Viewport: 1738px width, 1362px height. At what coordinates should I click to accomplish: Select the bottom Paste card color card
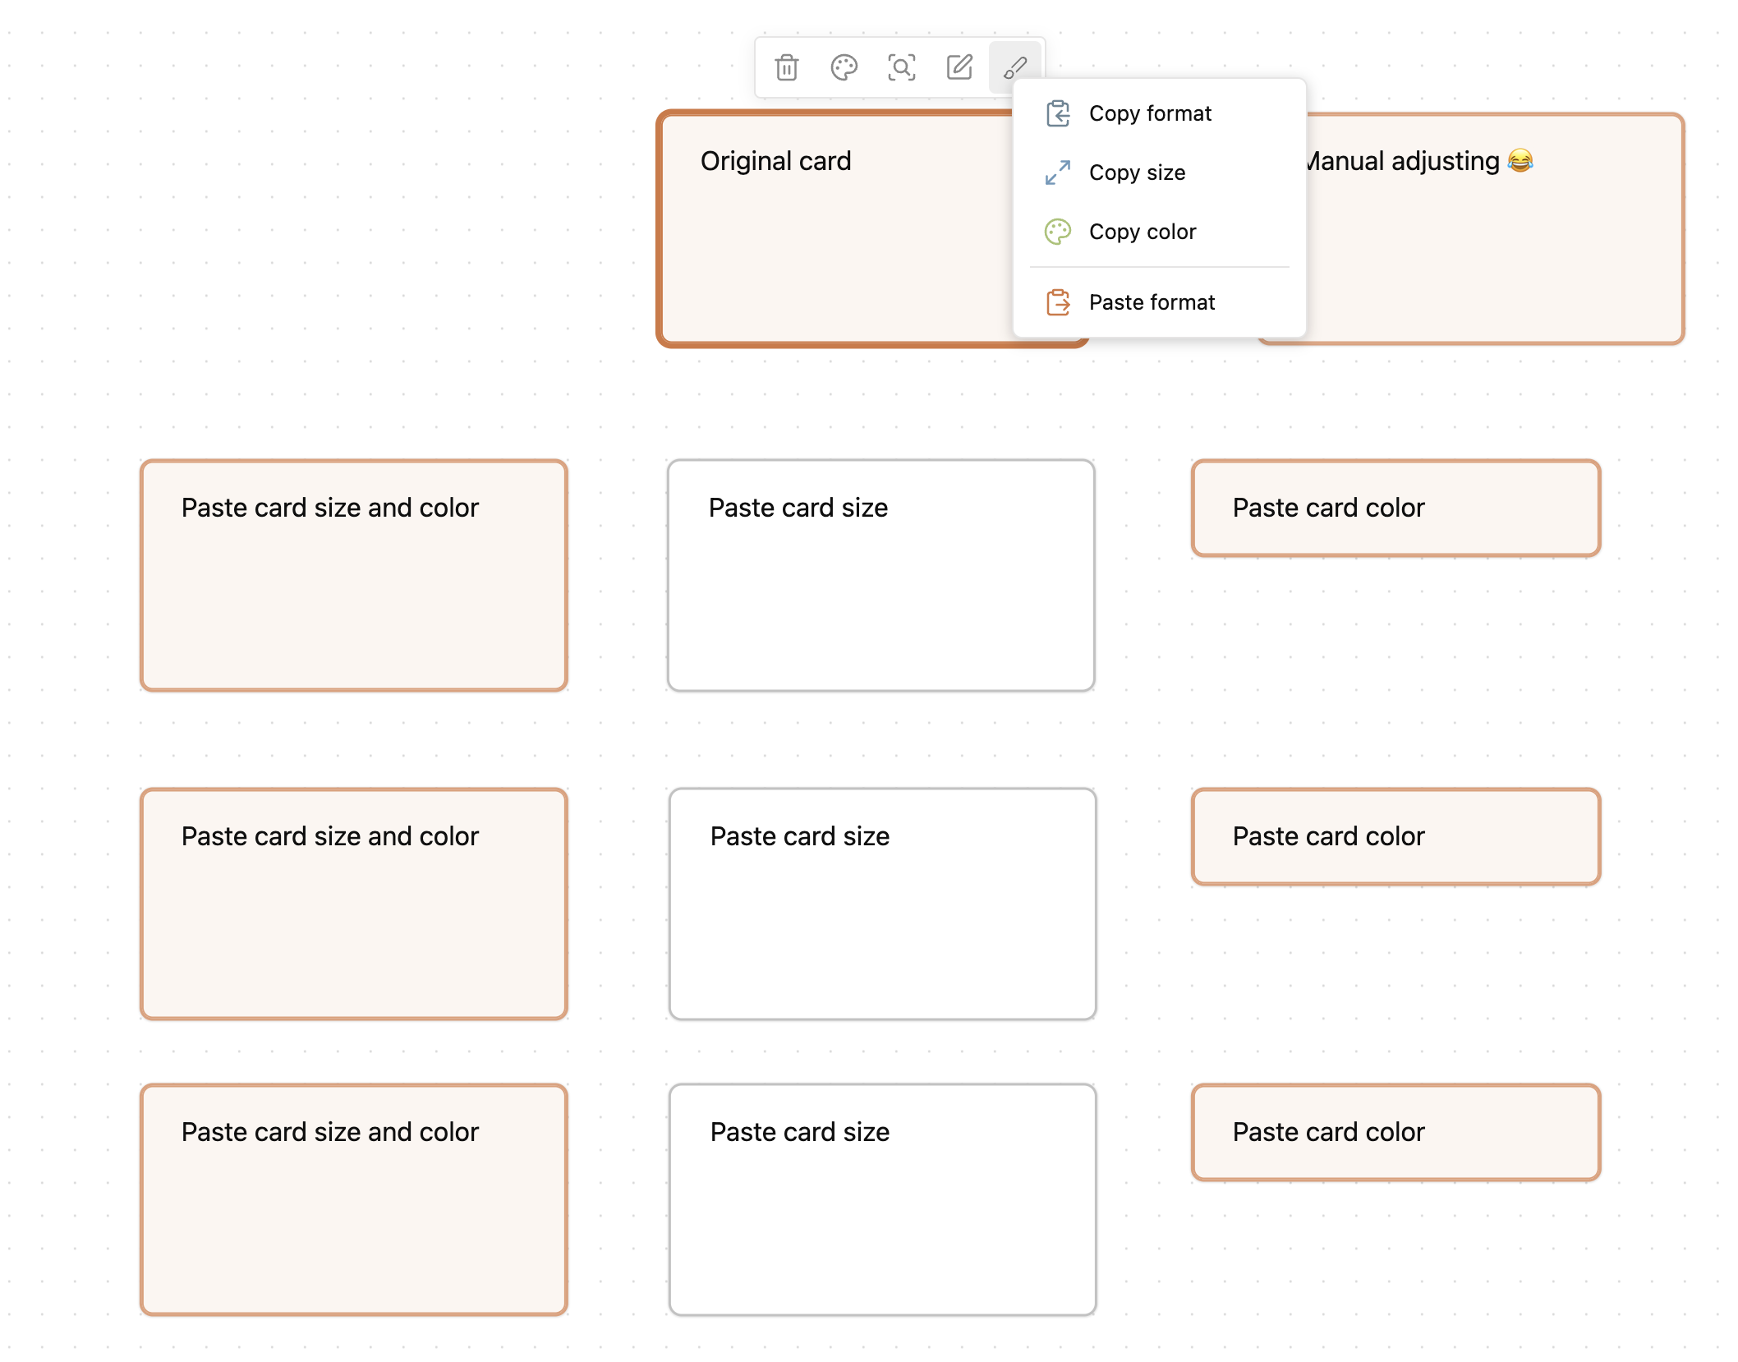pos(1395,1132)
